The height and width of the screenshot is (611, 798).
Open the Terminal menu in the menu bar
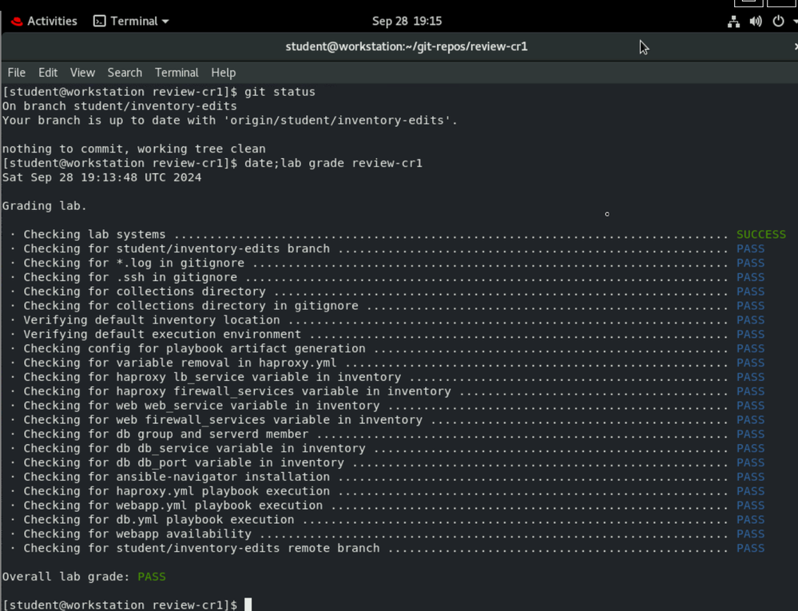click(x=177, y=73)
